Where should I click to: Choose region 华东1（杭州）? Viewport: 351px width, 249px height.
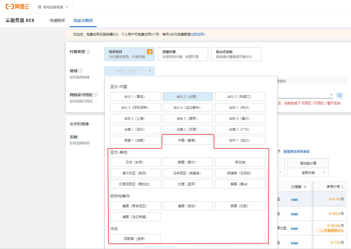(x=240, y=107)
